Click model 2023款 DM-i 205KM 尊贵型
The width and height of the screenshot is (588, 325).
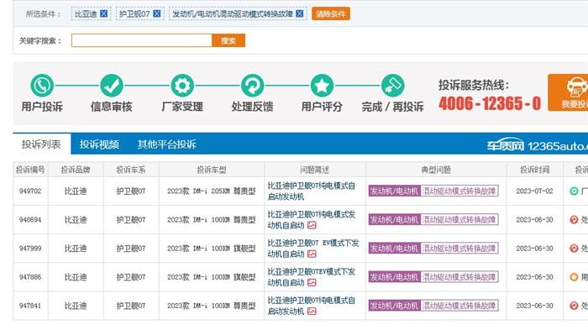pos(212,191)
